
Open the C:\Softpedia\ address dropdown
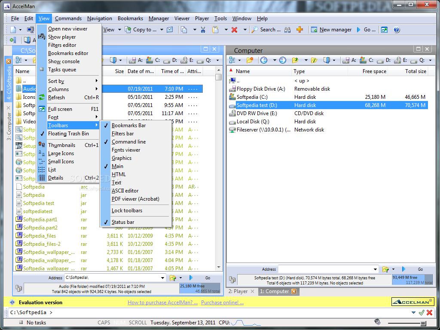pyautogui.click(x=162, y=278)
